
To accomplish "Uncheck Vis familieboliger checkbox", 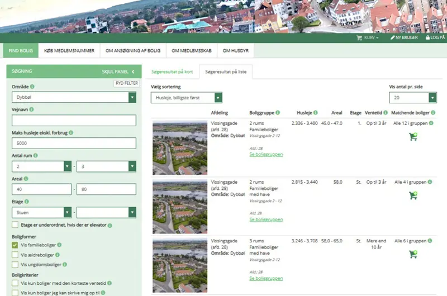I will tap(15, 245).
